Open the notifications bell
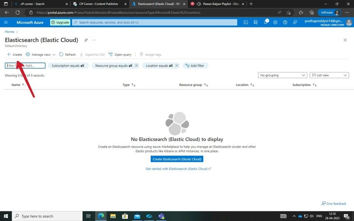This screenshot has height=221, width=354. pos(266,22)
